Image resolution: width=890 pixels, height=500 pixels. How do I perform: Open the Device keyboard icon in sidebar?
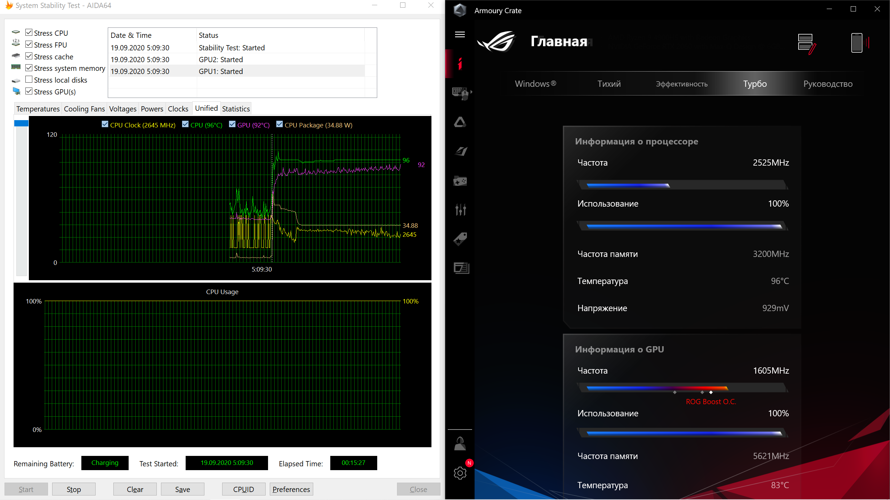pyautogui.click(x=461, y=93)
